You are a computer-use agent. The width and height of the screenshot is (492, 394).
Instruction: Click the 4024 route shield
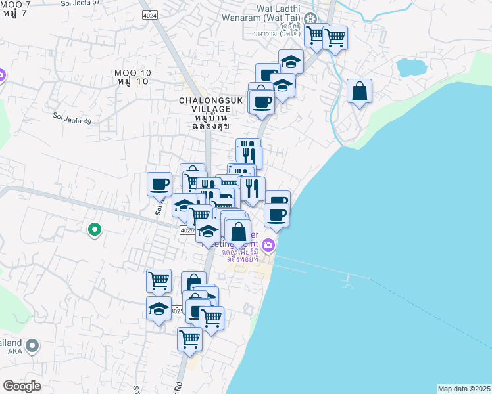coord(150,14)
